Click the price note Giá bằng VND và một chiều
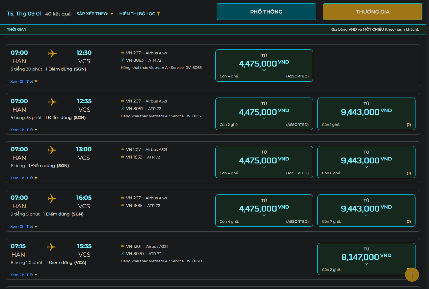 tap(375, 29)
